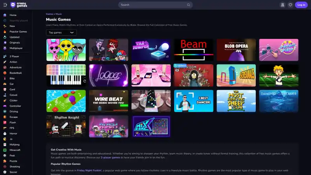
Task: Open the Mix Rave game thumbnail
Action: 151,126
